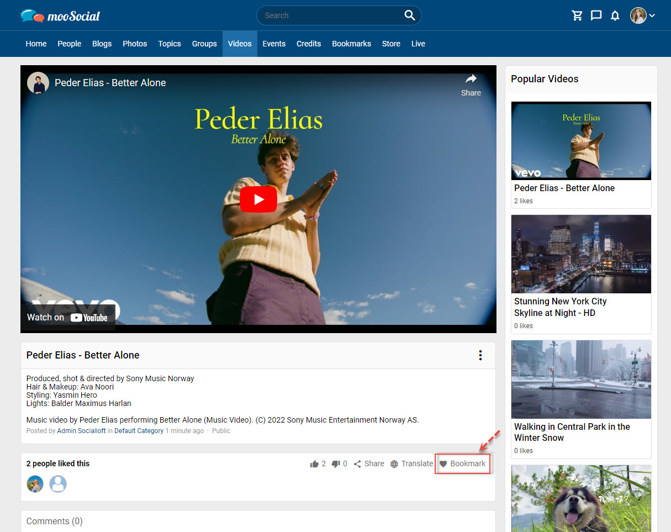Click the YouTube Share arrow icon
Viewport: 671px width, 532px height.
click(471, 79)
